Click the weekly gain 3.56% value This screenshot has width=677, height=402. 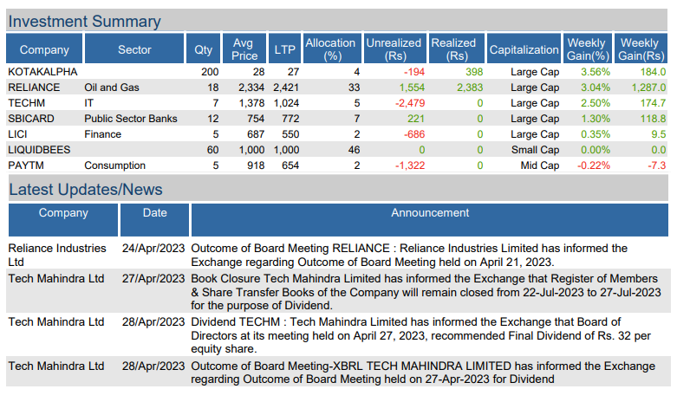pos(596,72)
